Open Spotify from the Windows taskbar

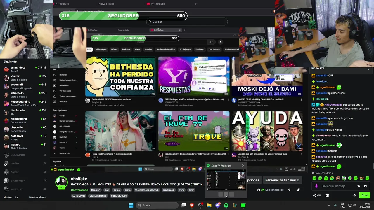226,205
